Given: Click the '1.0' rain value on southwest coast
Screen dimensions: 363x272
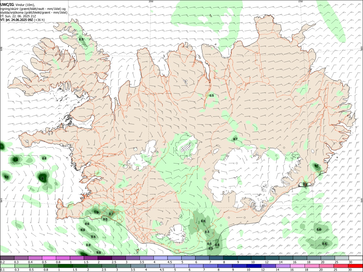Looking at the screenshot, I should tap(96, 212).
